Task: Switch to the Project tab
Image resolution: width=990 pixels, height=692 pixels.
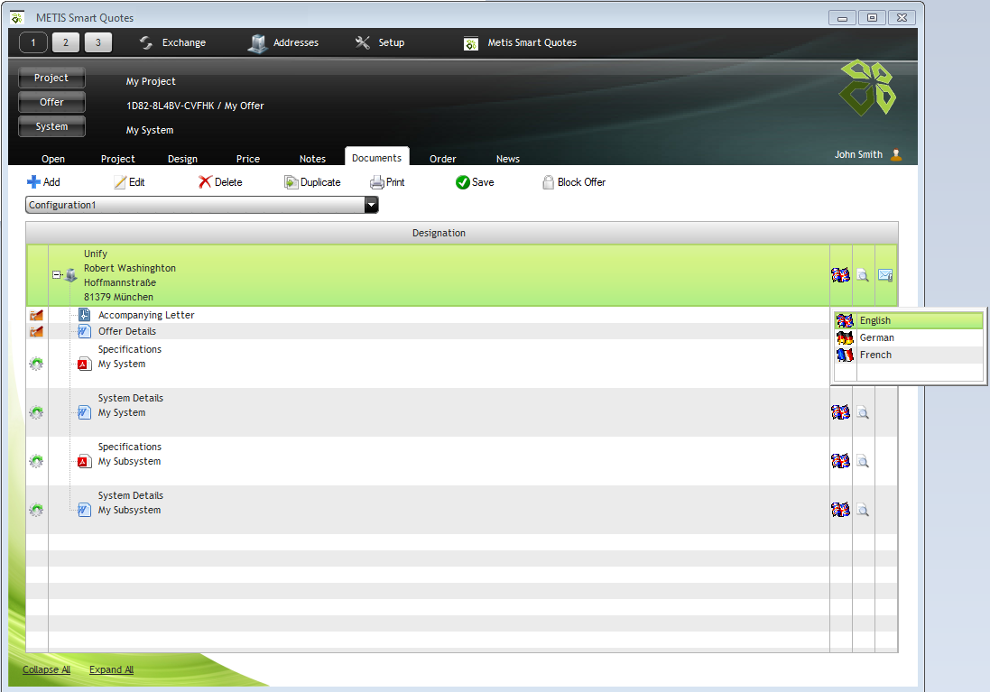Action: click(117, 159)
